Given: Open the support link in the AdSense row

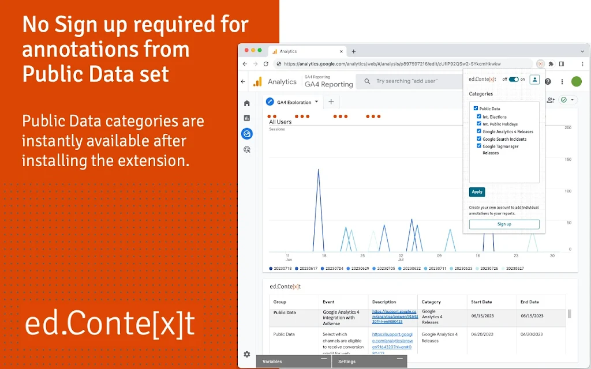Looking at the screenshot, I should (395, 317).
